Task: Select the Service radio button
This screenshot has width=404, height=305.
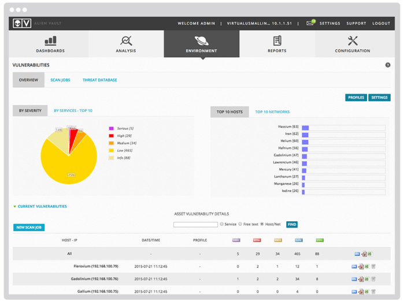Action: [x=221, y=224]
